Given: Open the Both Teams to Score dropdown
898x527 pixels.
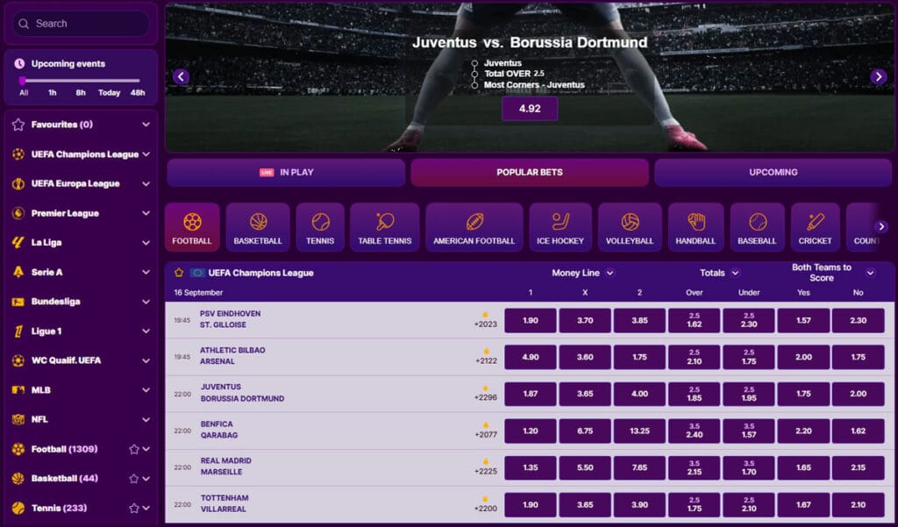Looking at the screenshot, I should tap(871, 274).
